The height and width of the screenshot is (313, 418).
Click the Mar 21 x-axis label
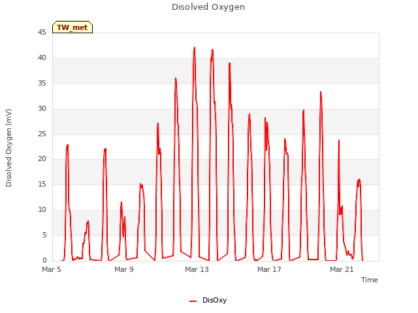coord(342,269)
